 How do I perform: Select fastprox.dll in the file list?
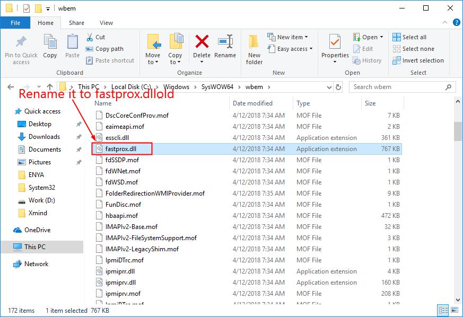[x=123, y=149]
